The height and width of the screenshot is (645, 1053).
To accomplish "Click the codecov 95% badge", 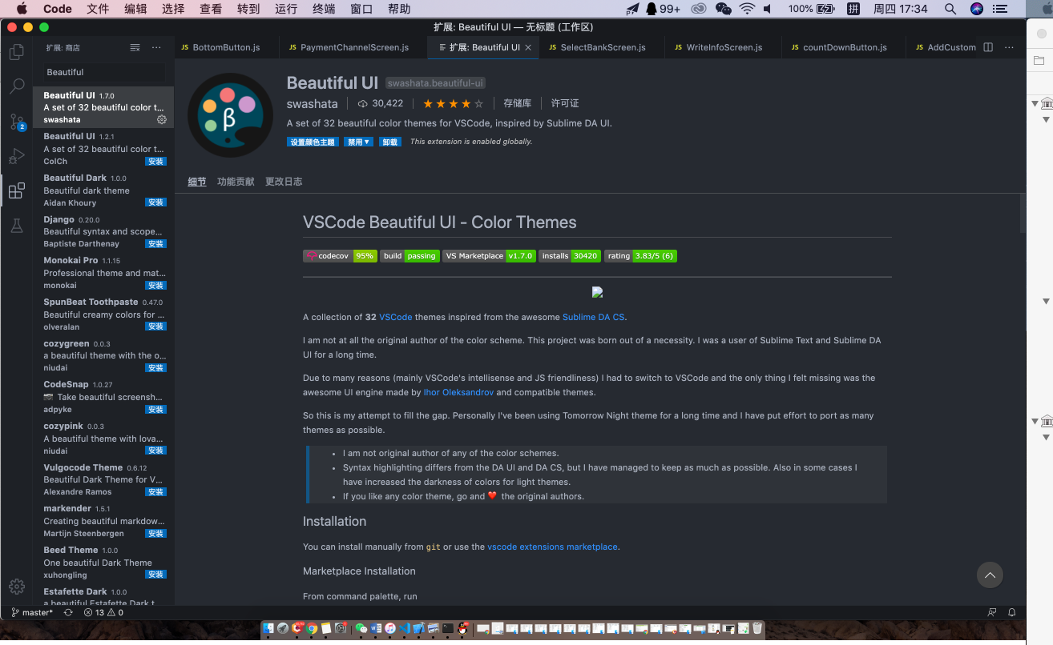I will click(340, 256).
